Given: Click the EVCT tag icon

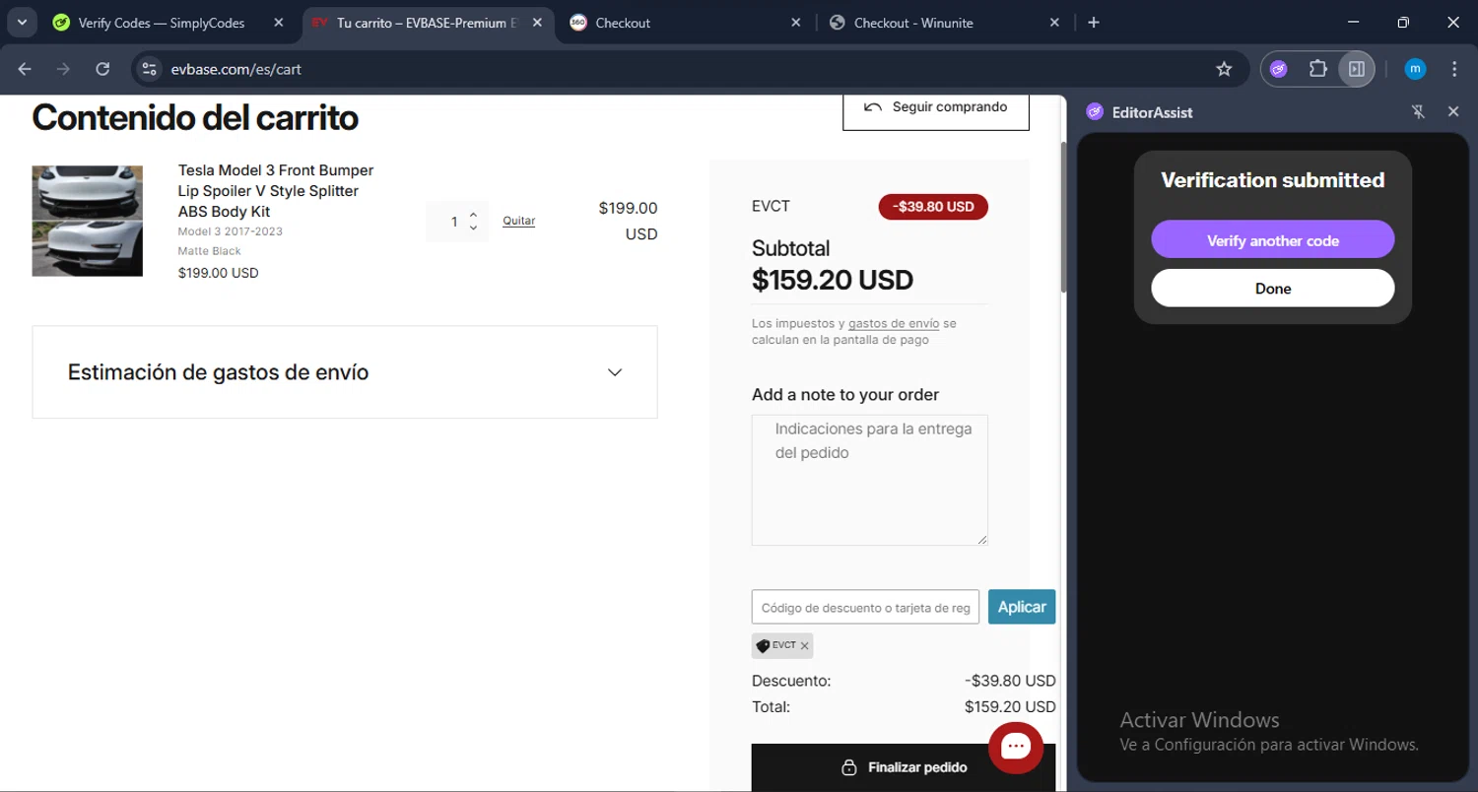Looking at the screenshot, I should tap(763, 646).
